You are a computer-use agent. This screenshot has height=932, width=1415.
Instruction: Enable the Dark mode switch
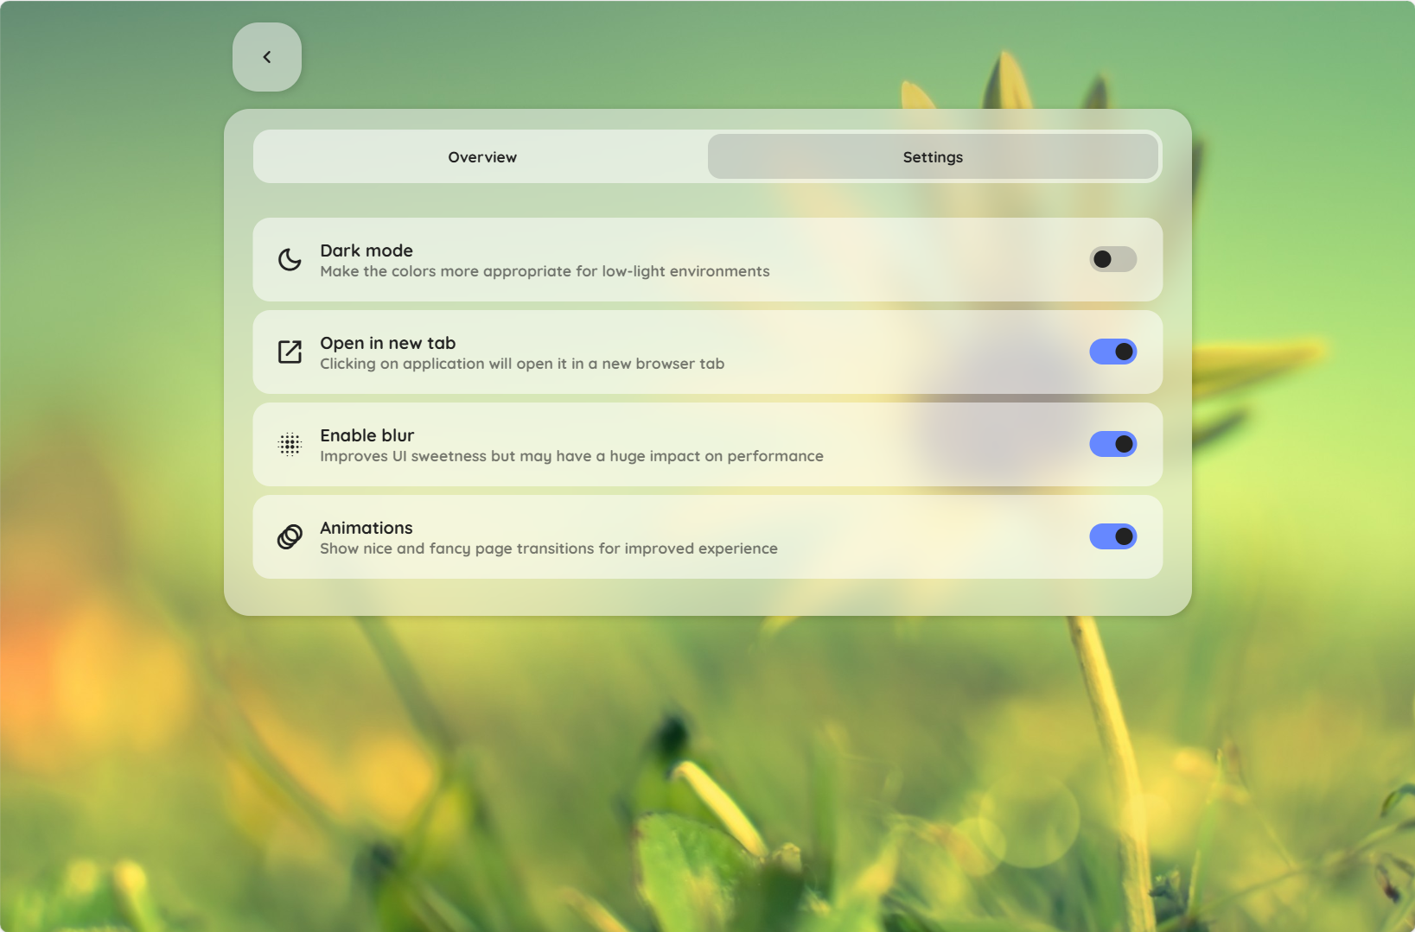[x=1112, y=259]
